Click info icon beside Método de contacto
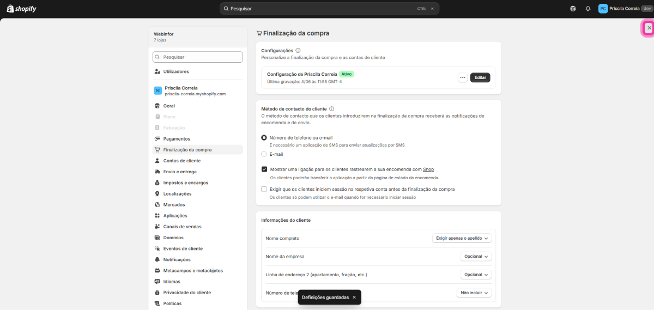The image size is (654, 310). pos(331,108)
